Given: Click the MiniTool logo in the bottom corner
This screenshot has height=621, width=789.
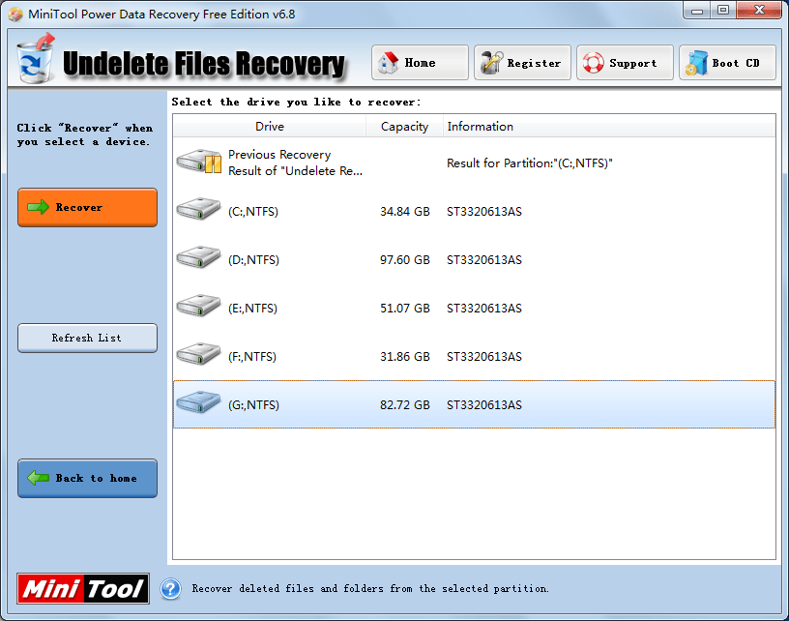Looking at the screenshot, I should [x=82, y=588].
